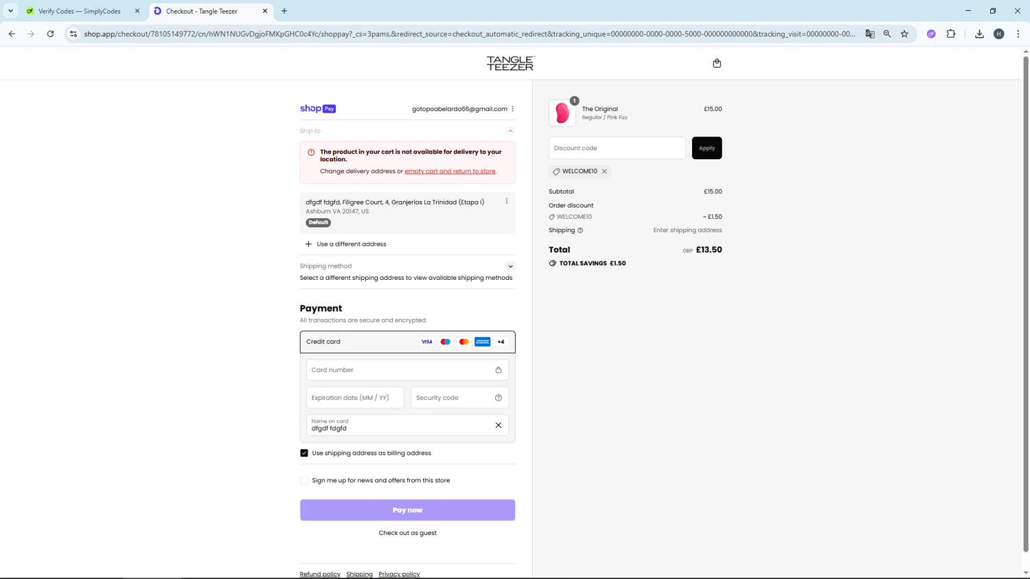The width and height of the screenshot is (1030, 579).
Task: Click the +4 more card types badge
Action: (501, 342)
